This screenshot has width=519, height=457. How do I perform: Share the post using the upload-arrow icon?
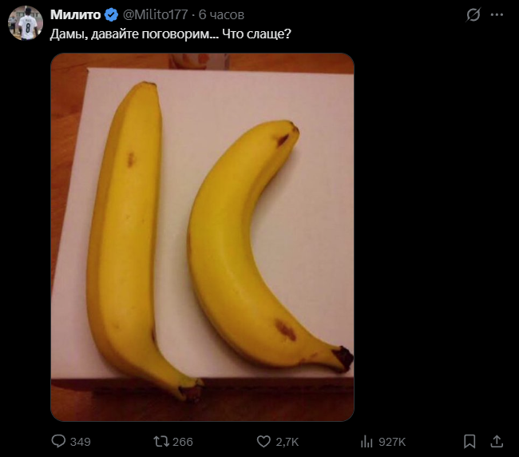[496, 441]
